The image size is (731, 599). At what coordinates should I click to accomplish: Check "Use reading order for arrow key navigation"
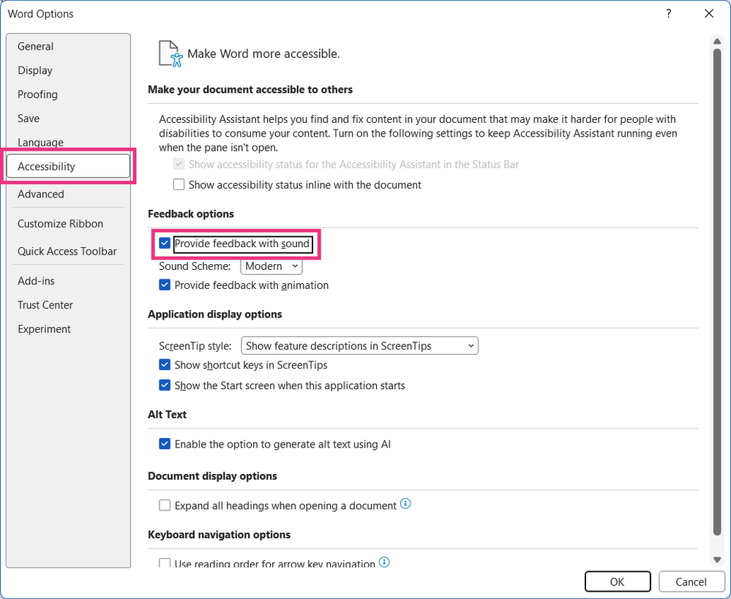tap(165, 562)
